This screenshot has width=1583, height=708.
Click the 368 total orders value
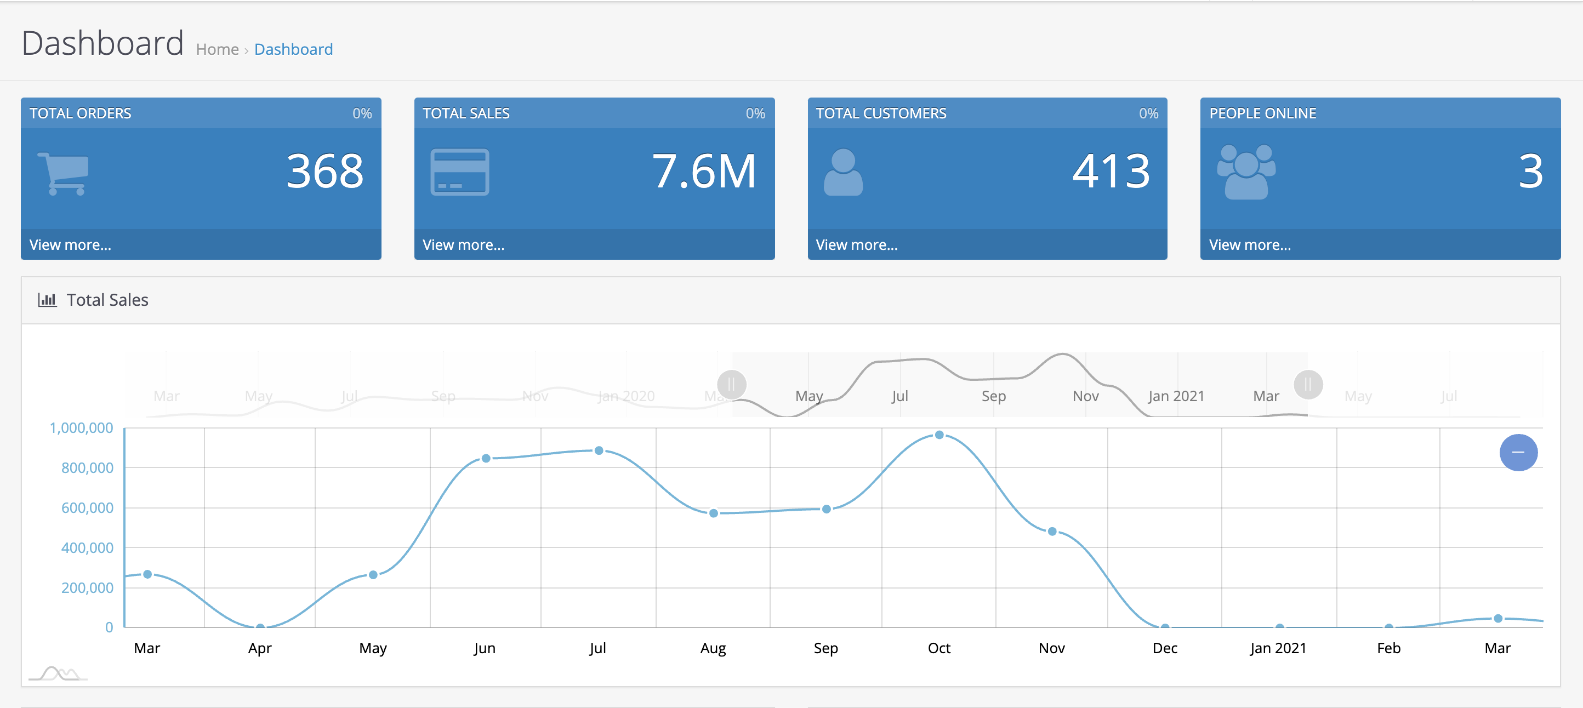tap(325, 171)
